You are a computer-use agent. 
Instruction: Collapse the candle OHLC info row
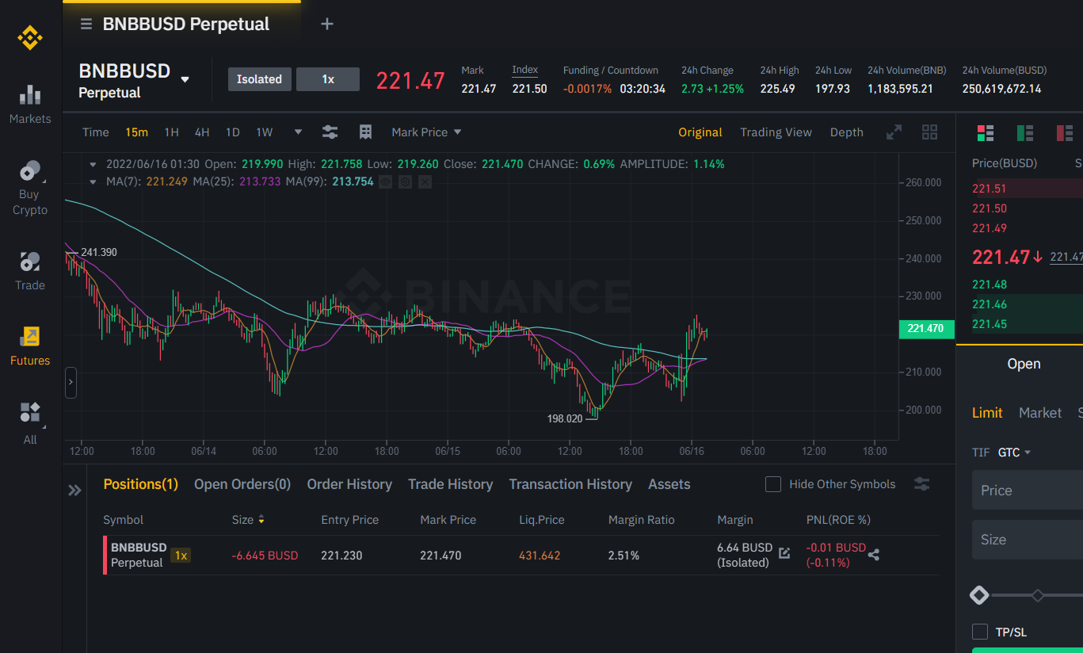(93, 164)
